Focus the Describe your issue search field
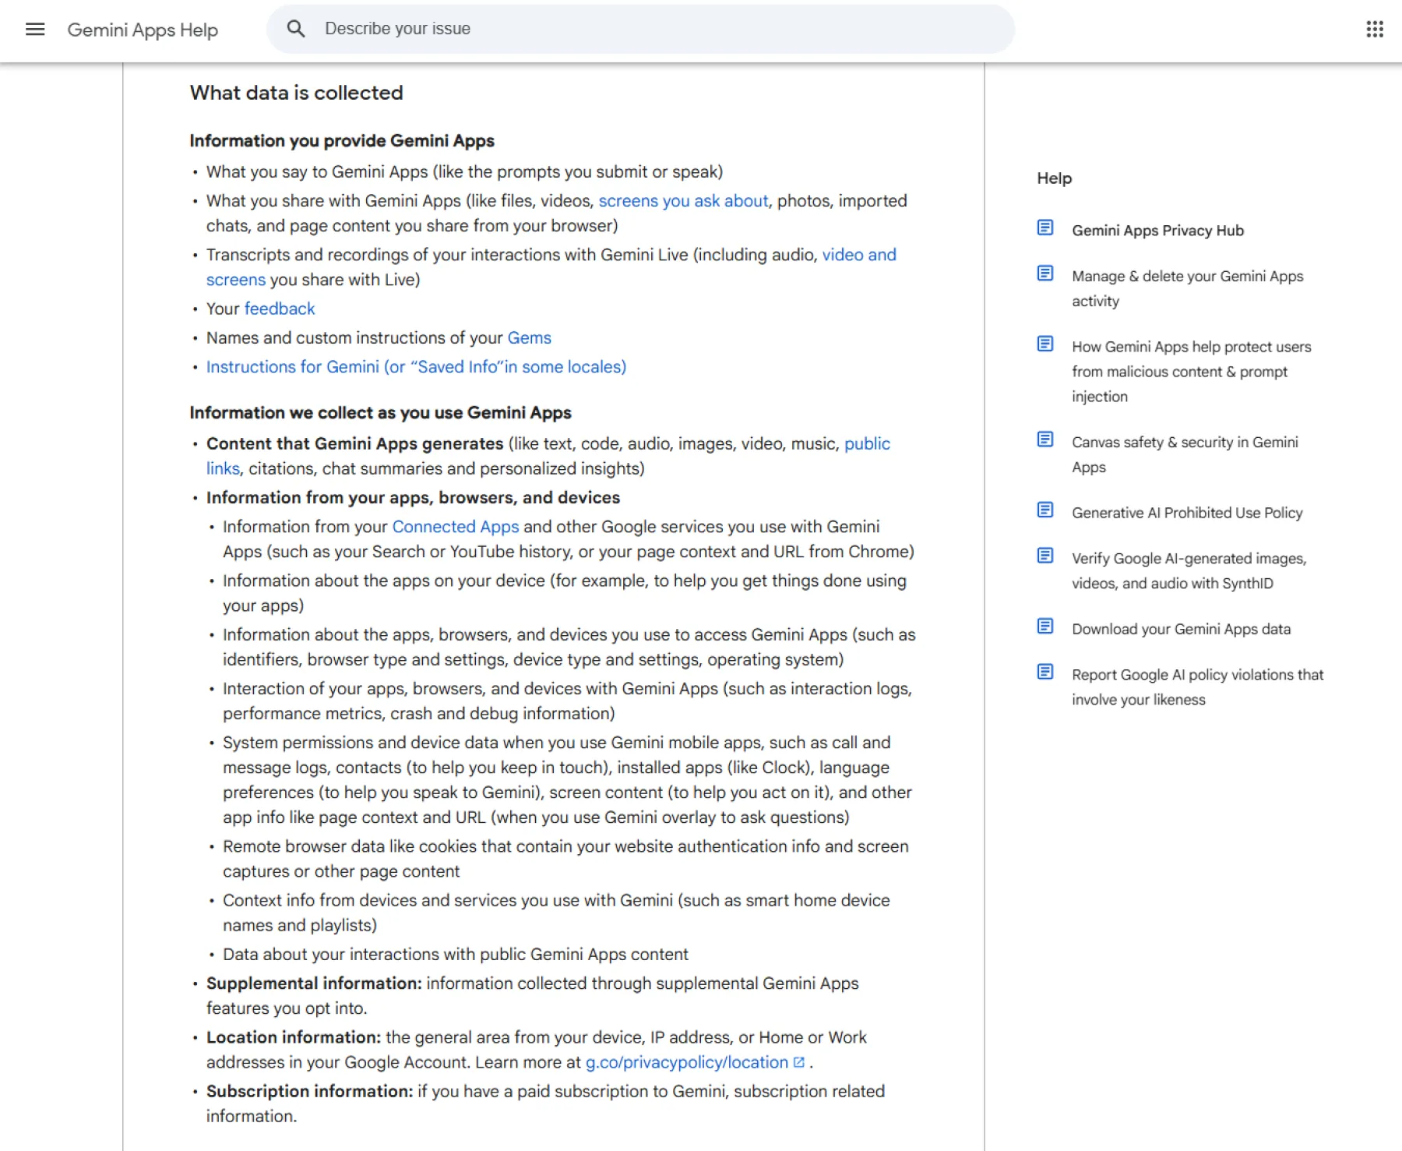 point(640,29)
